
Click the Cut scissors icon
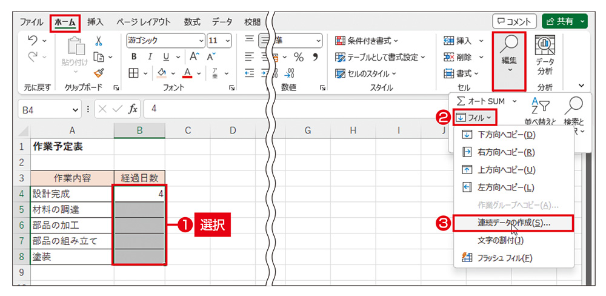pos(99,41)
